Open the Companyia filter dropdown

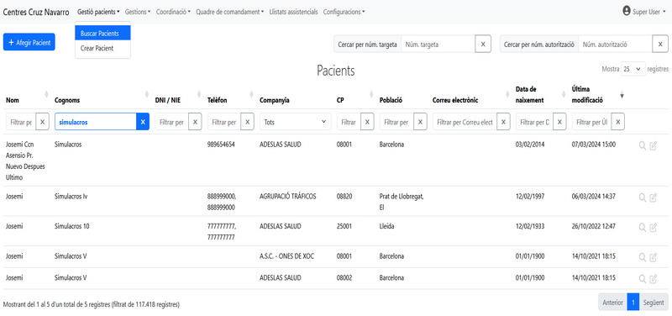pyautogui.click(x=296, y=122)
